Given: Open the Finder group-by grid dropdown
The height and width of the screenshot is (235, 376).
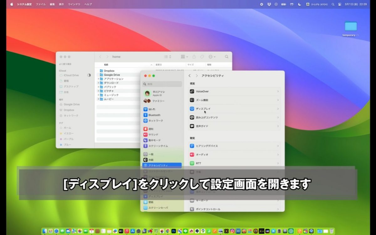Looking at the screenshot, I should pos(184,57).
